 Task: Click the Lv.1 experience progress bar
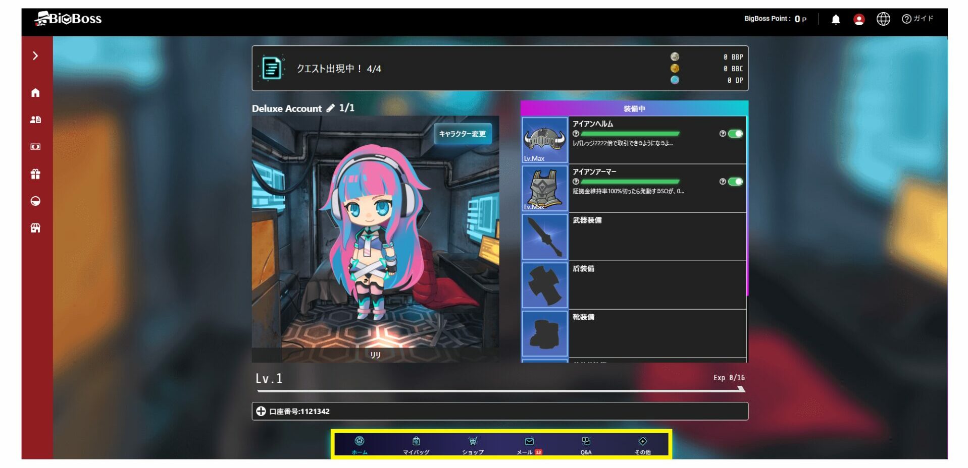point(500,390)
